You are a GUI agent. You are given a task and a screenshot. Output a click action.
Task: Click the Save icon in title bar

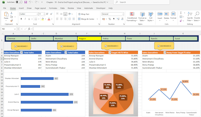[x=26, y=2]
